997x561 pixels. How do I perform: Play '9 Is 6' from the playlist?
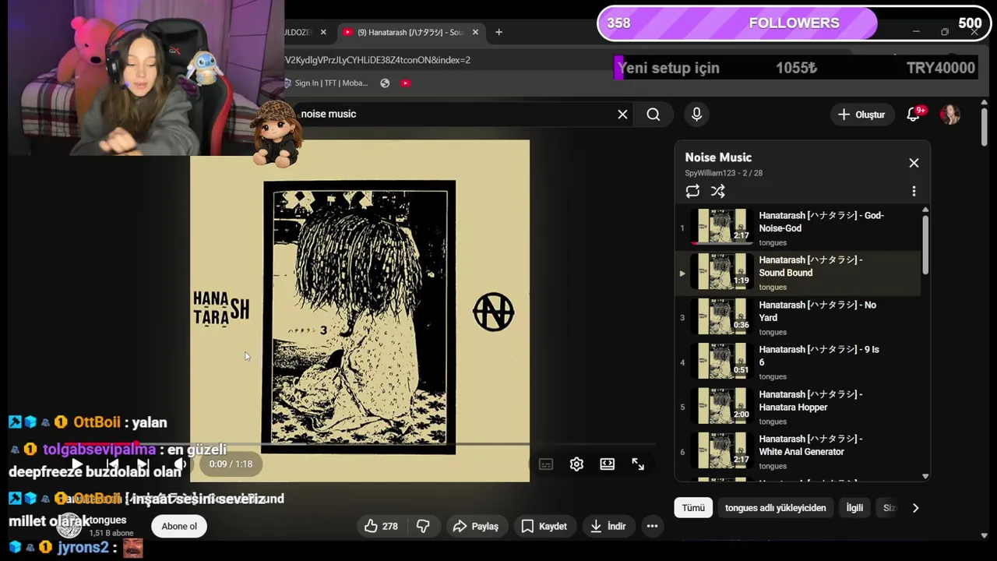[x=798, y=362]
